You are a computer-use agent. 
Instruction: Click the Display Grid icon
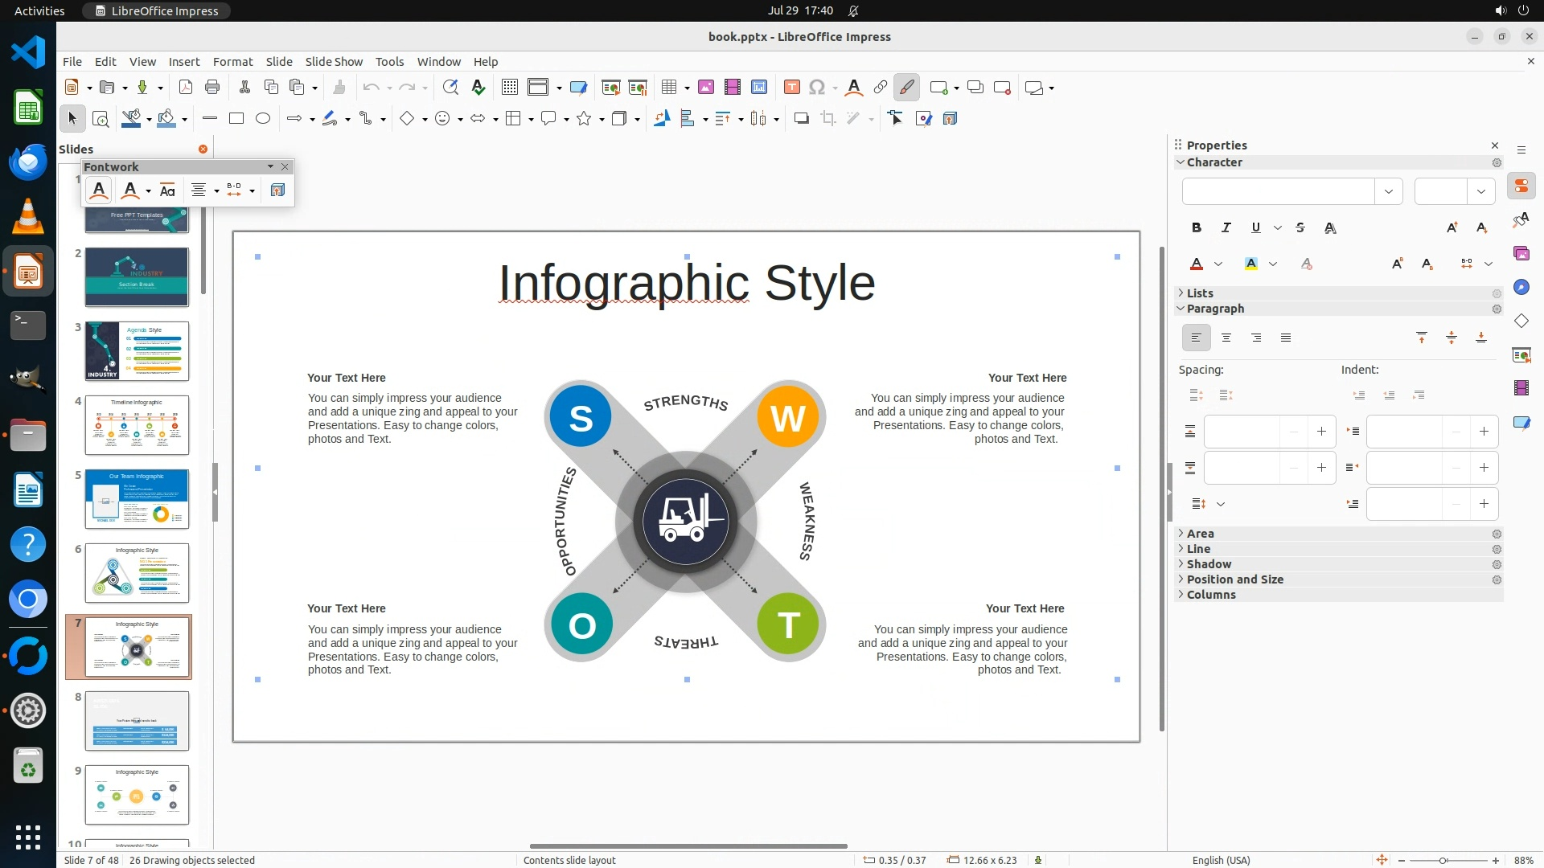pyautogui.click(x=510, y=88)
